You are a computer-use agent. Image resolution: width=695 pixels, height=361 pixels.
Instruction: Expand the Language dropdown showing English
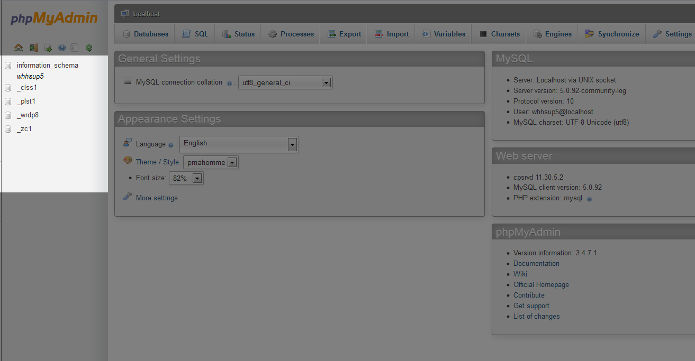pos(292,144)
